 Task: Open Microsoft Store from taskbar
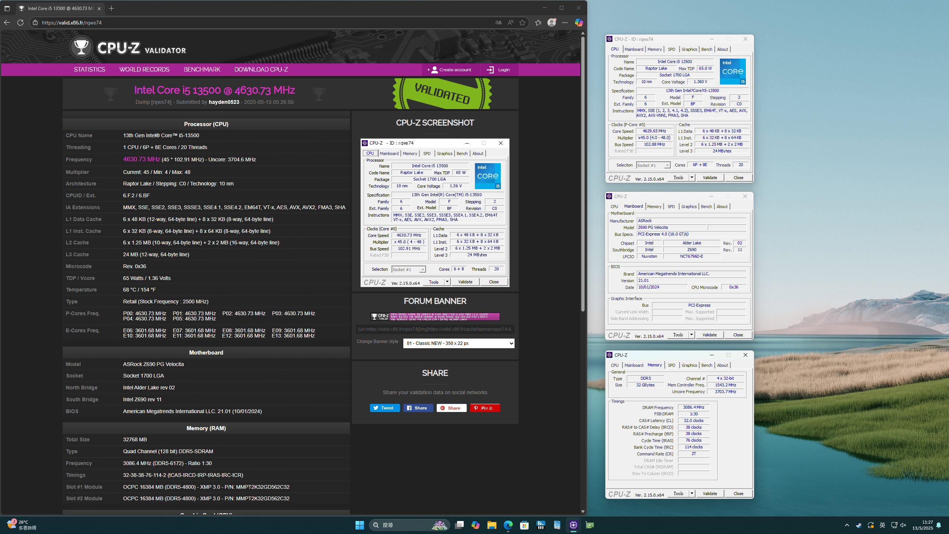click(x=525, y=525)
